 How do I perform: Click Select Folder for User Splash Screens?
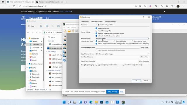click(145, 57)
